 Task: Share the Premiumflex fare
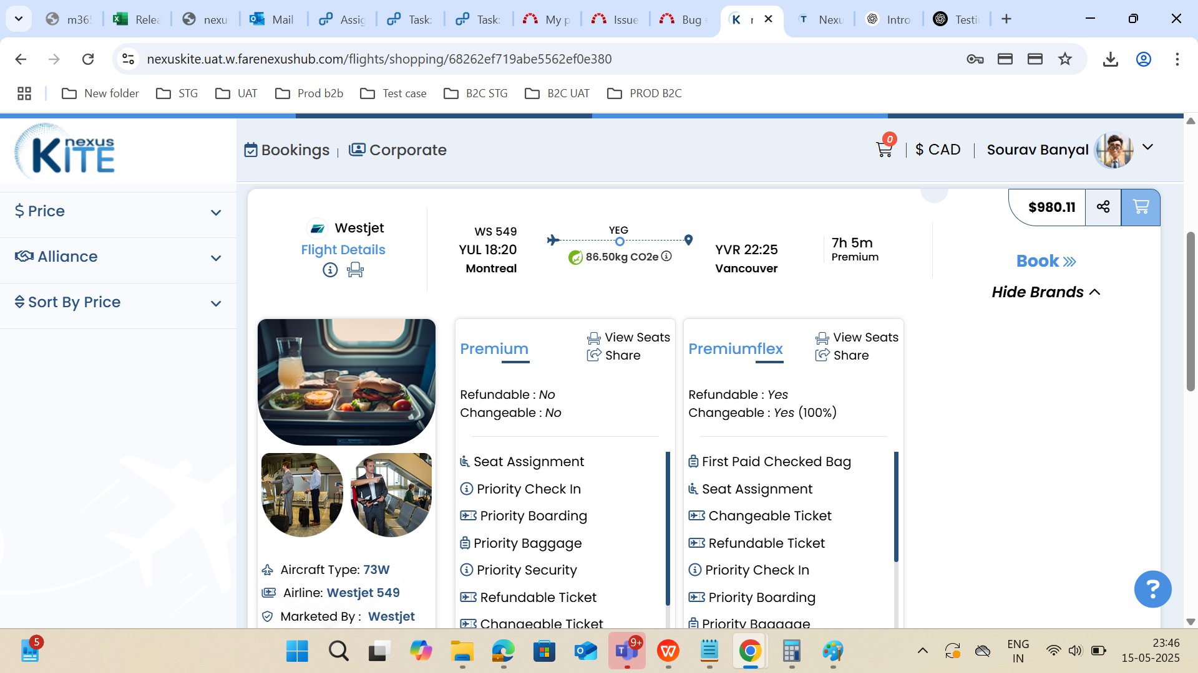[x=842, y=355]
